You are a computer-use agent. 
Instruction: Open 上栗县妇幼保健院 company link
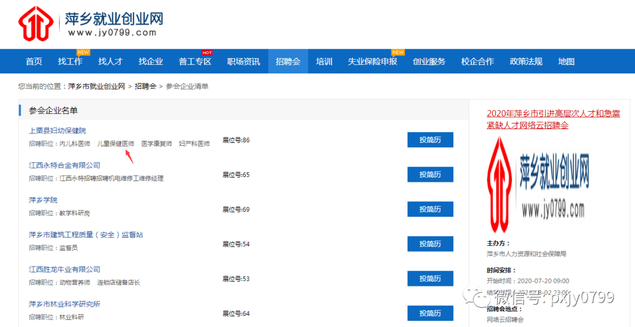coord(57,131)
